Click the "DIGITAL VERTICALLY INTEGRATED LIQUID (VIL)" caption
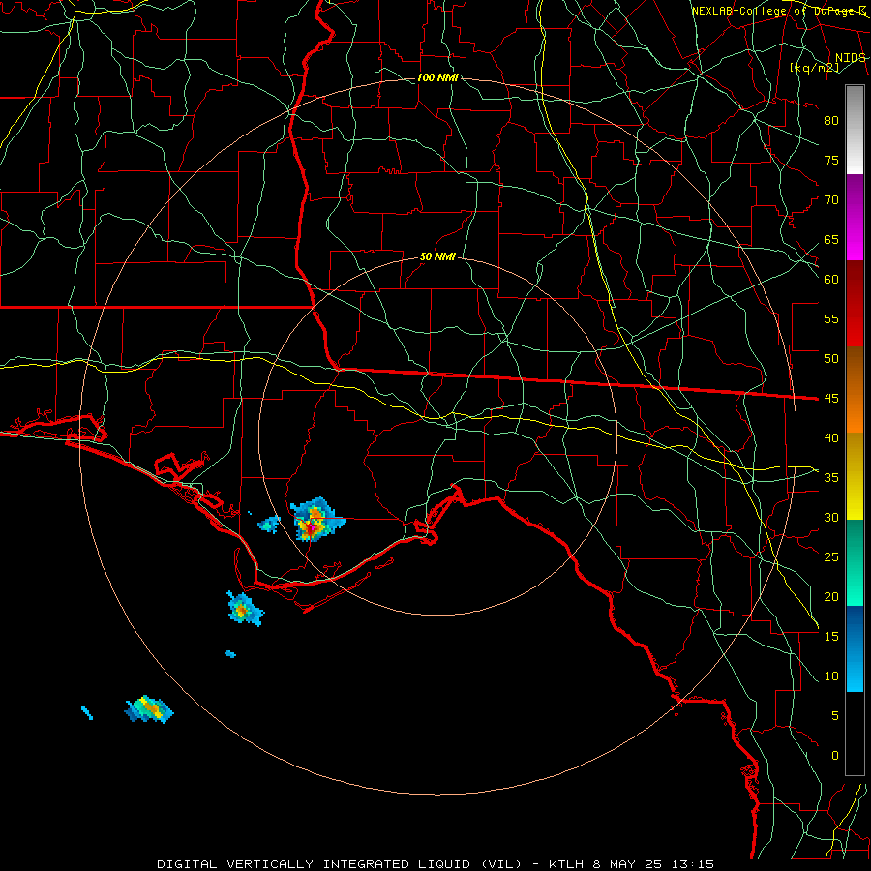The width and height of the screenshot is (871, 871). [340, 864]
